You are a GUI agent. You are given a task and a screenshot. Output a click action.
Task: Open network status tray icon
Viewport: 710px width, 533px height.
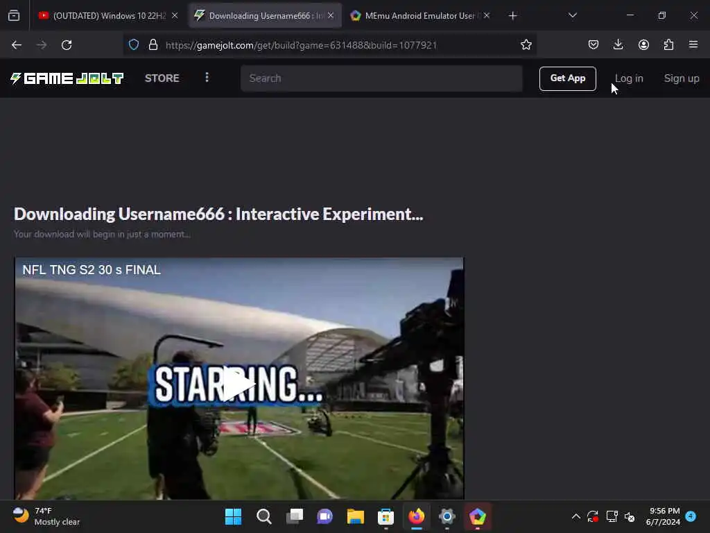coord(612,516)
